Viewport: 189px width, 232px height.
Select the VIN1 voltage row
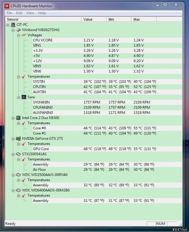pyautogui.click(x=107, y=46)
